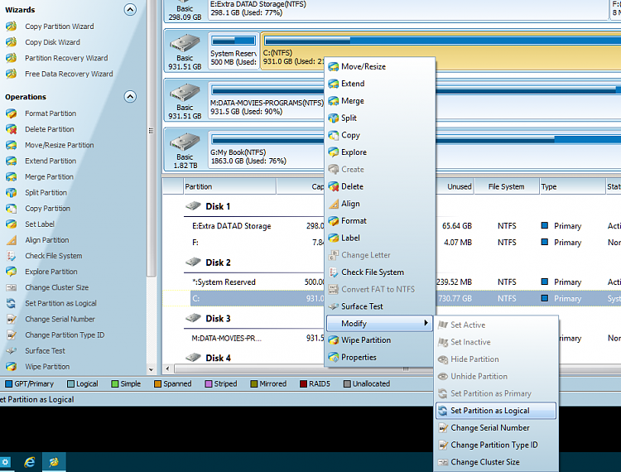
Task: Choose Set Partition as Logical in submenu
Action: (496, 411)
